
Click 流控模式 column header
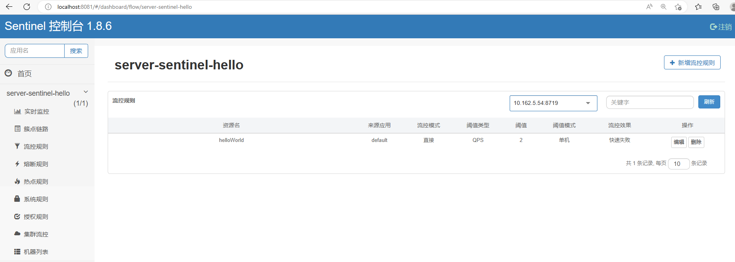click(x=429, y=125)
